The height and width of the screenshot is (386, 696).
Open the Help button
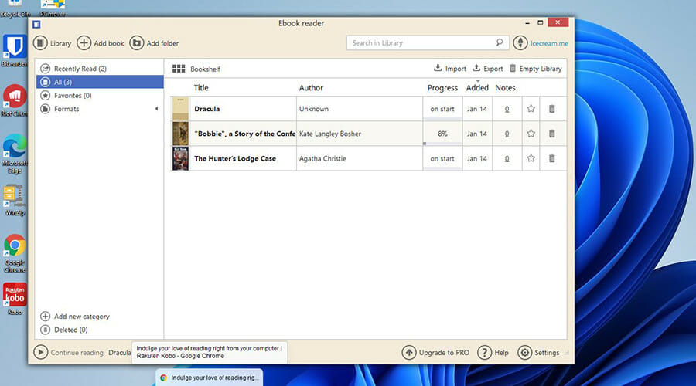pyautogui.click(x=493, y=352)
